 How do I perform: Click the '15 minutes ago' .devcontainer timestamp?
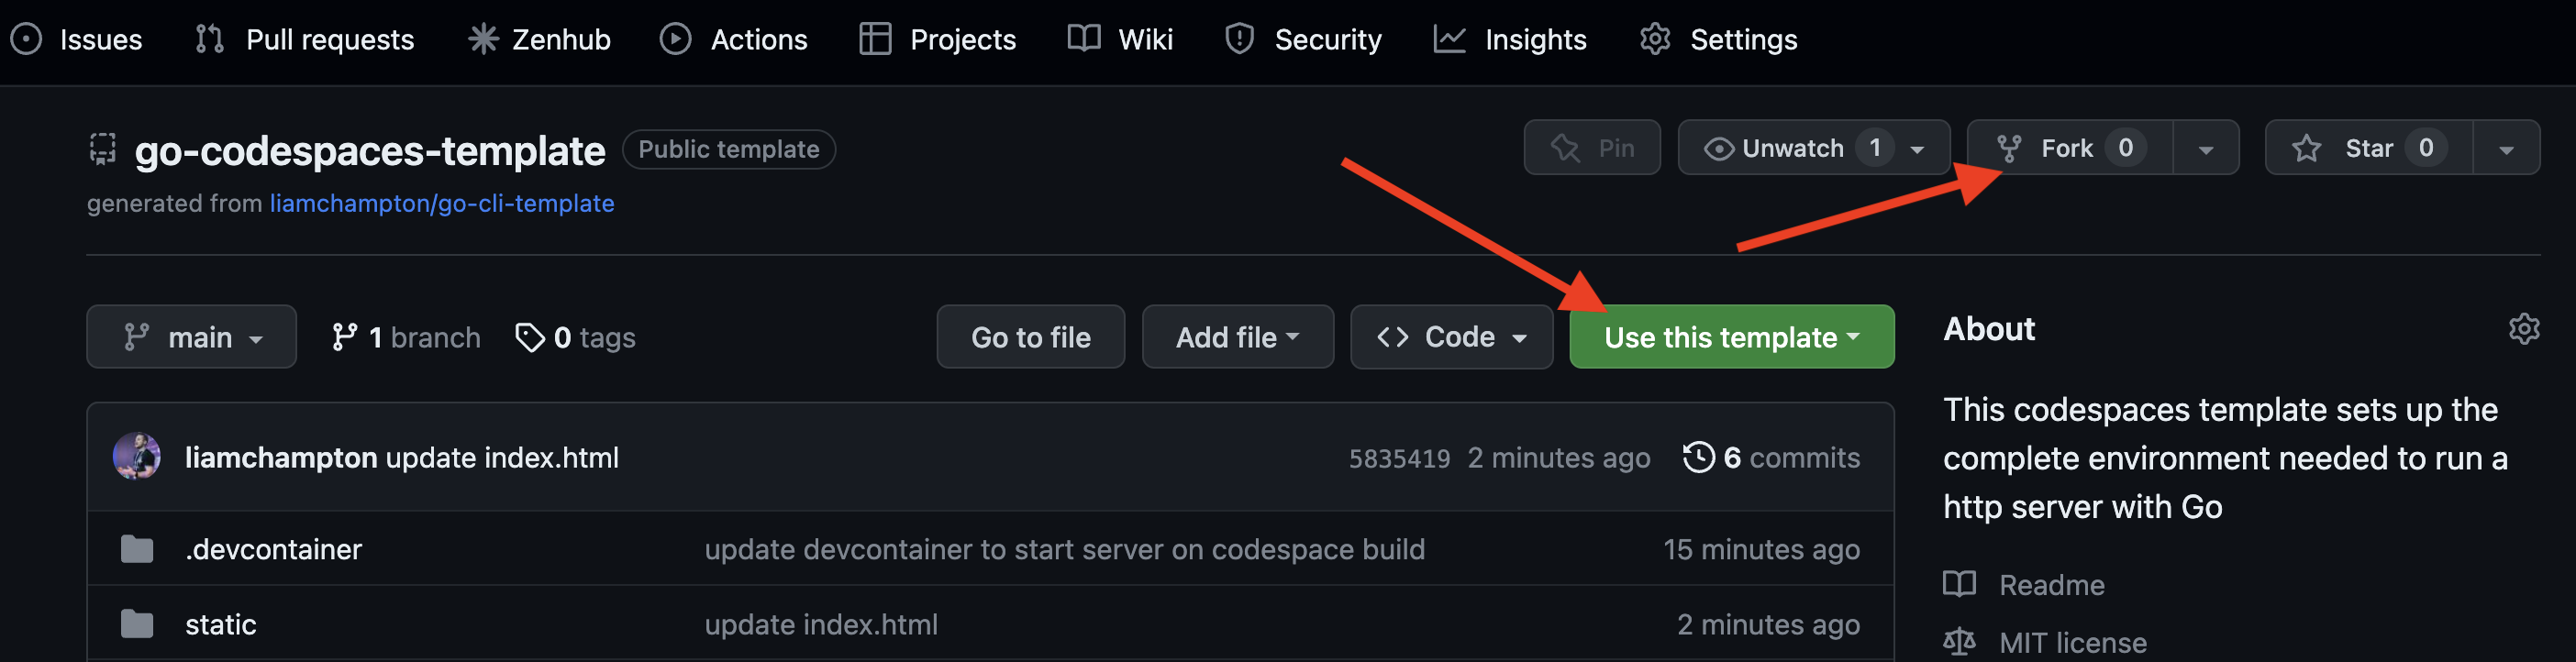click(x=1761, y=549)
